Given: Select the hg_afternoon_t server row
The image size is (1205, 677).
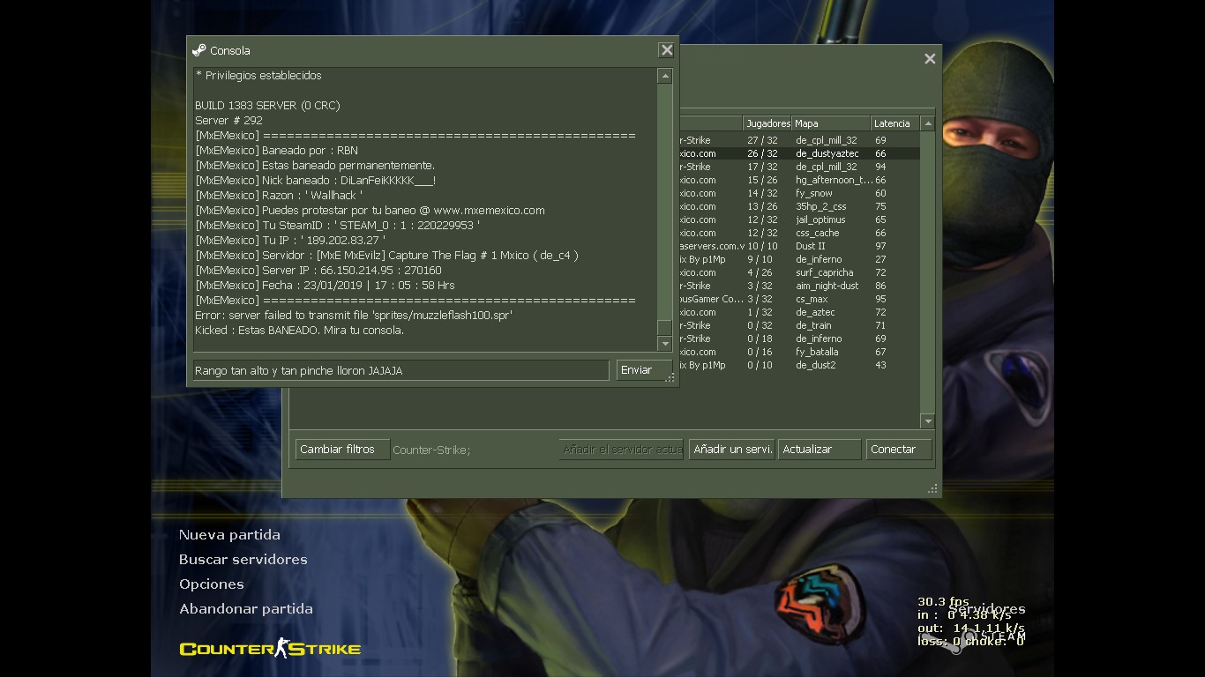Looking at the screenshot, I should [x=799, y=180].
